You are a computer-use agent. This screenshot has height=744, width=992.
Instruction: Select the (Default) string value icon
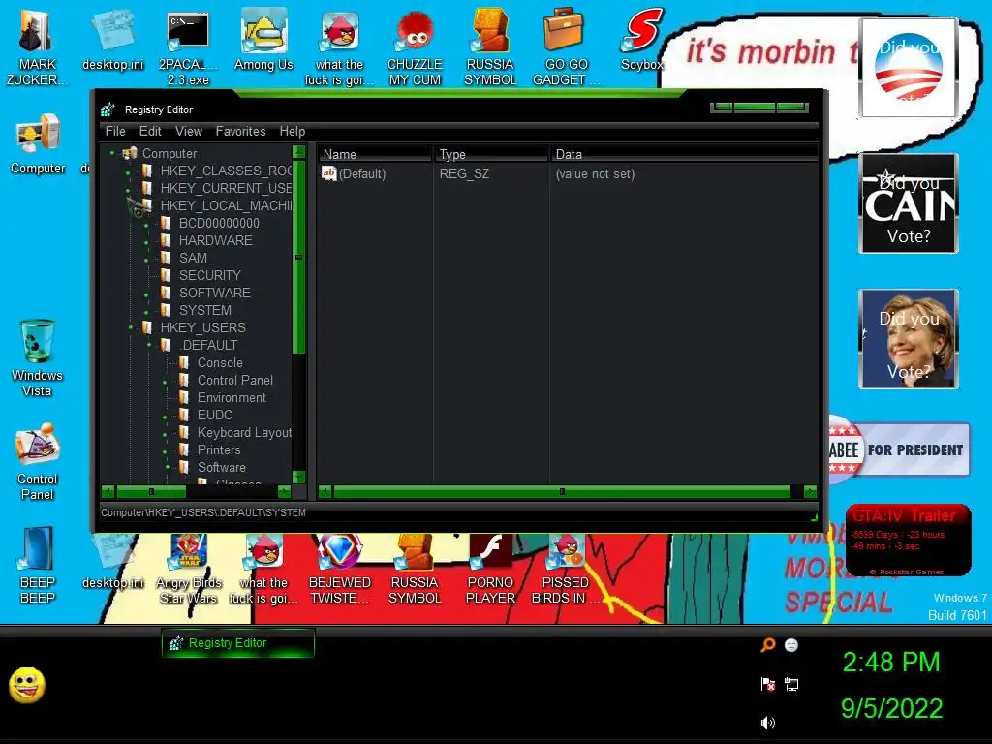(x=329, y=173)
